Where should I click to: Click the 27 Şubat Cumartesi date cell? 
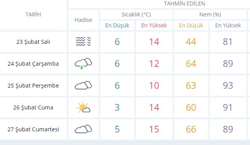point(33,129)
